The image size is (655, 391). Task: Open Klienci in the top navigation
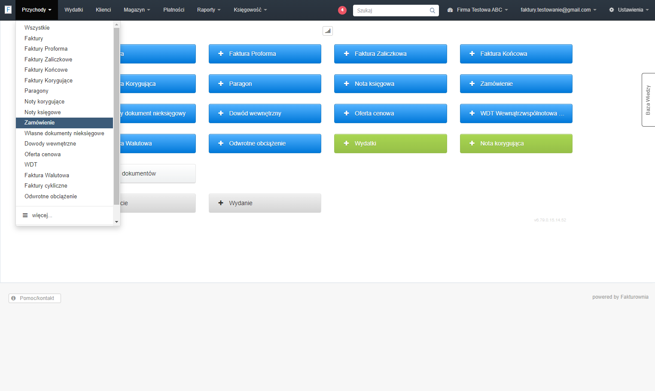[x=103, y=10]
